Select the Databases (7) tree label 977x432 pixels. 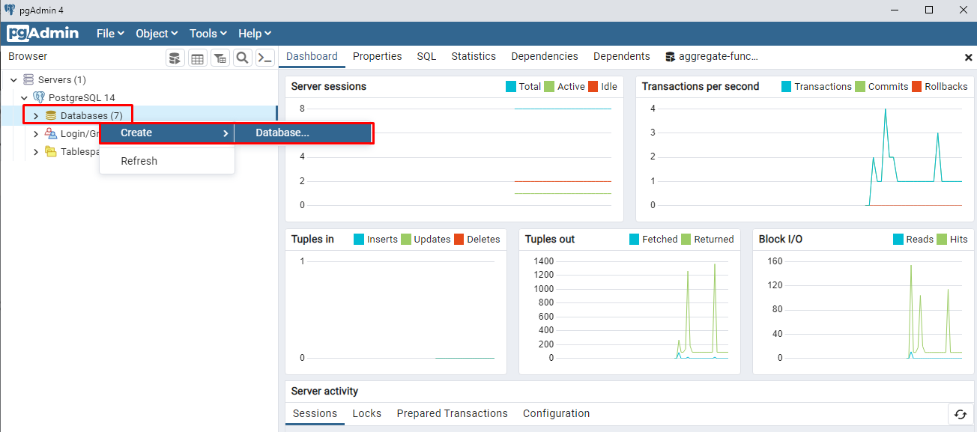pos(91,115)
